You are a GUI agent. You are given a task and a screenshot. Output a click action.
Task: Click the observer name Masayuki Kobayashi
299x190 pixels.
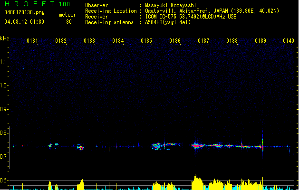point(171,5)
